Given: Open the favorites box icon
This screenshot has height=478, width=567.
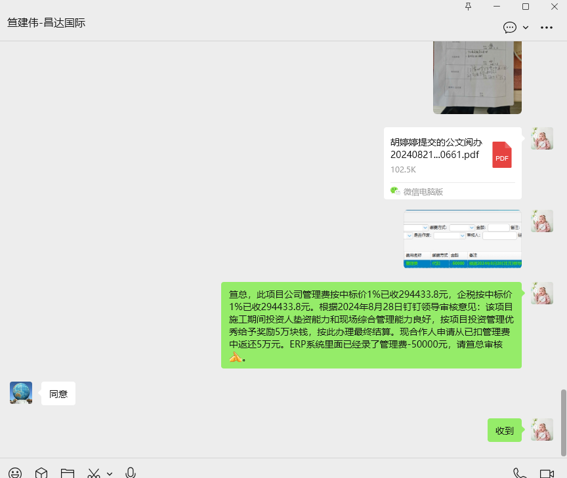Looking at the screenshot, I should (41, 473).
